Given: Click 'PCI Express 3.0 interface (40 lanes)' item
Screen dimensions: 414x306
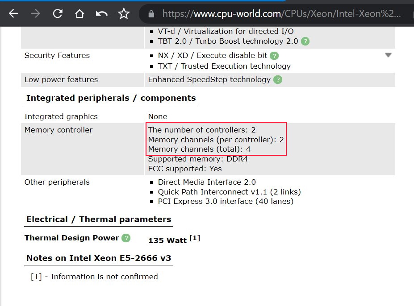Looking at the screenshot, I should coord(226,201).
